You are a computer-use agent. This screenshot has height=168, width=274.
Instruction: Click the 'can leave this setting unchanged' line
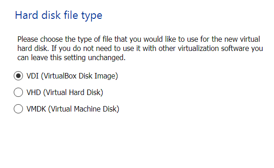(71, 57)
